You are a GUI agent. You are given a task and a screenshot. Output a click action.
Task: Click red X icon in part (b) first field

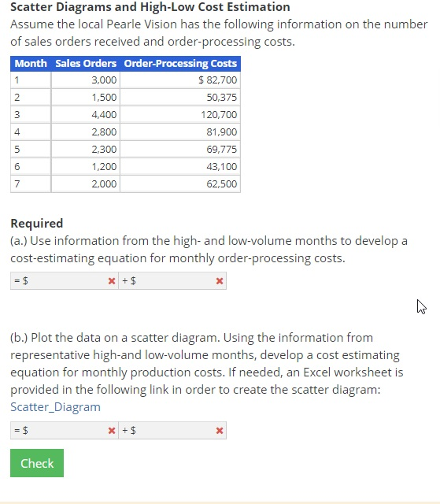click(112, 431)
